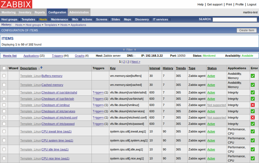Click green error status icon for Cached memory
This screenshot has width=259, height=163.
pyautogui.click(x=252, y=85)
